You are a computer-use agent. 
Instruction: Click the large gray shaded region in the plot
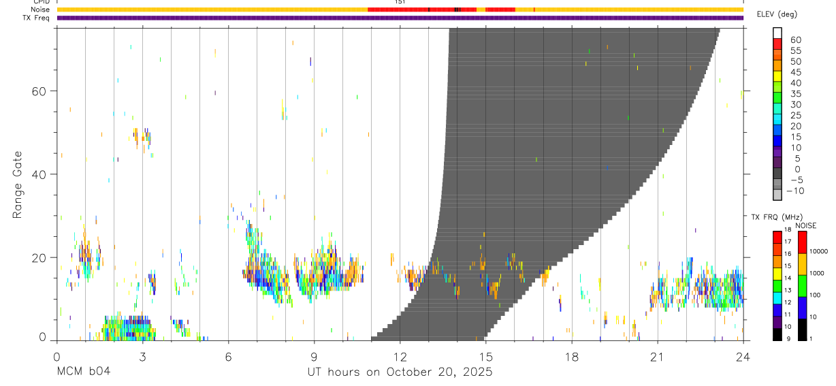click(545, 184)
